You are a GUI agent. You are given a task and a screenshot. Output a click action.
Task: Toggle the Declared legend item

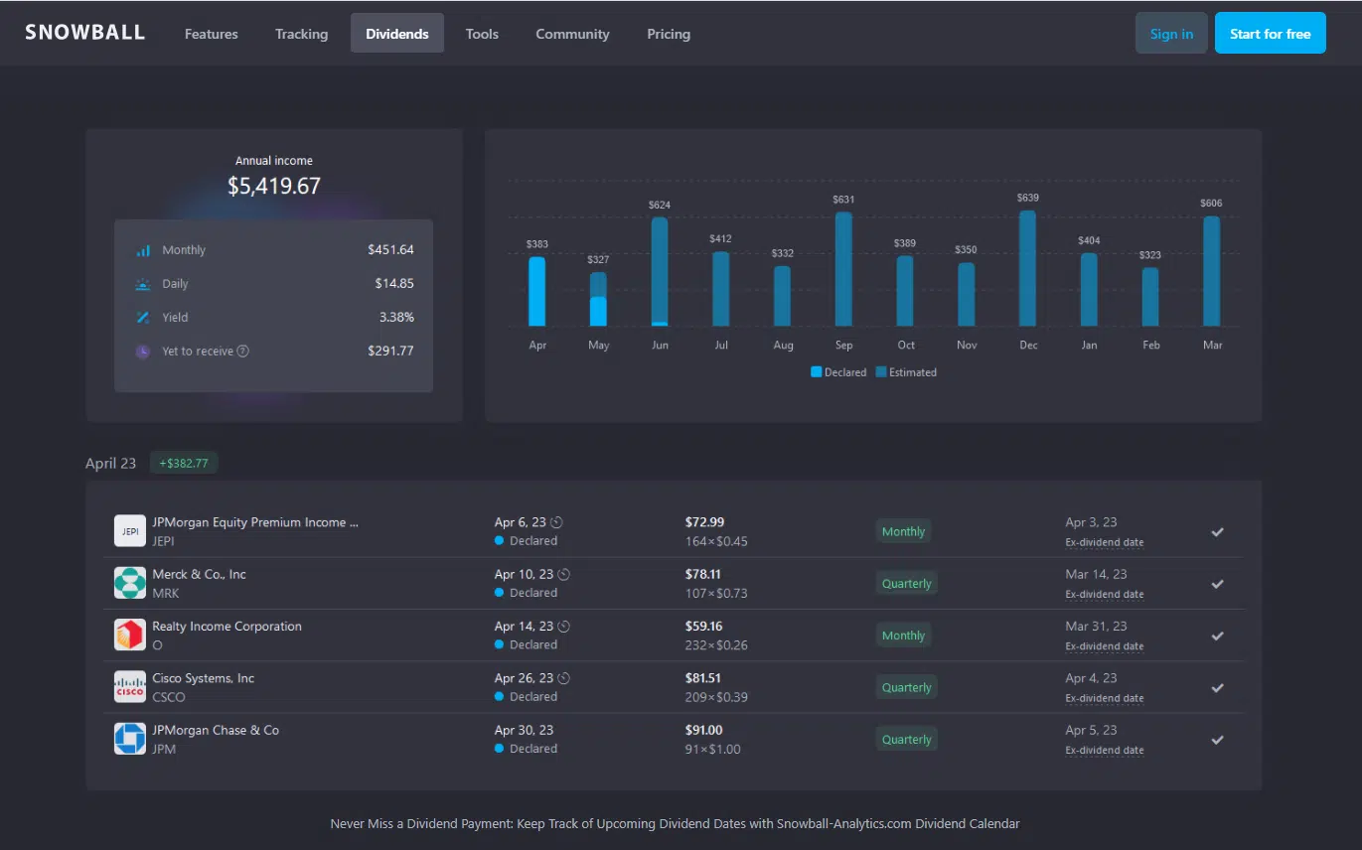pyautogui.click(x=838, y=372)
